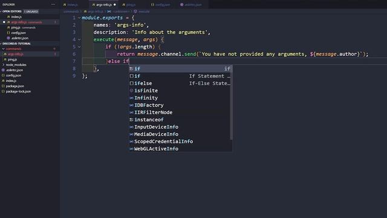This screenshot has width=387, height=218.
Task: Click line number 9 in the gutter
Action: [x=74, y=76]
